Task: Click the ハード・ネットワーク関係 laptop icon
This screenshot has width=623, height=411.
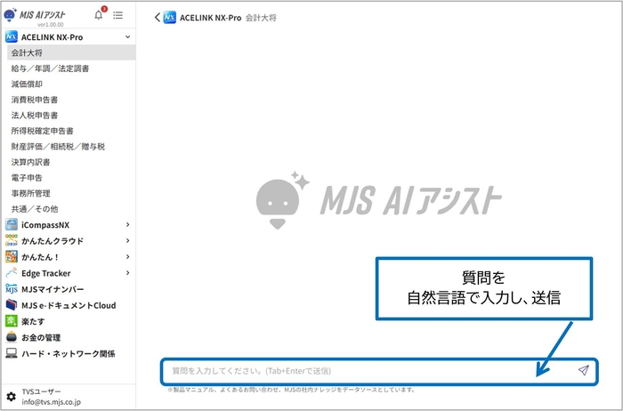Action: pos(12,353)
